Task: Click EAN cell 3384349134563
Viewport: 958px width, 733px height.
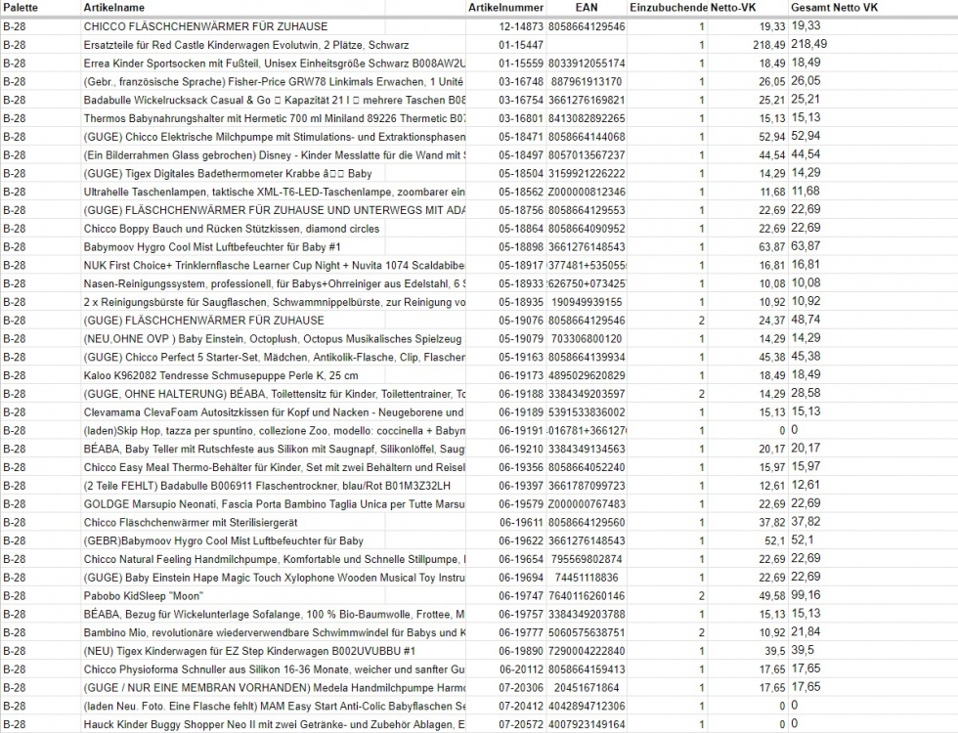Action: pyautogui.click(x=587, y=449)
